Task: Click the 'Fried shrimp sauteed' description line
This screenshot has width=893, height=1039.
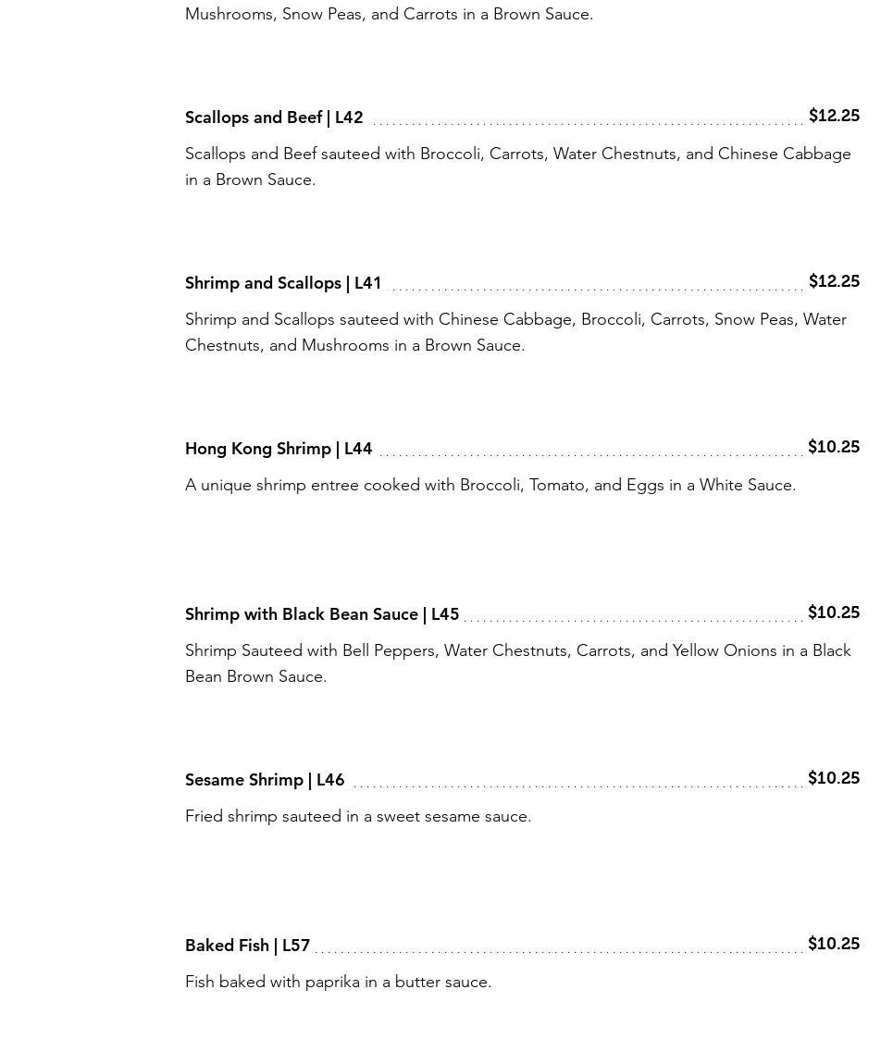Action: point(358,816)
